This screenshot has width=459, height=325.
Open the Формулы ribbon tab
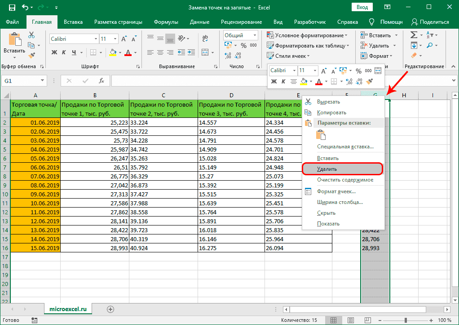point(166,22)
